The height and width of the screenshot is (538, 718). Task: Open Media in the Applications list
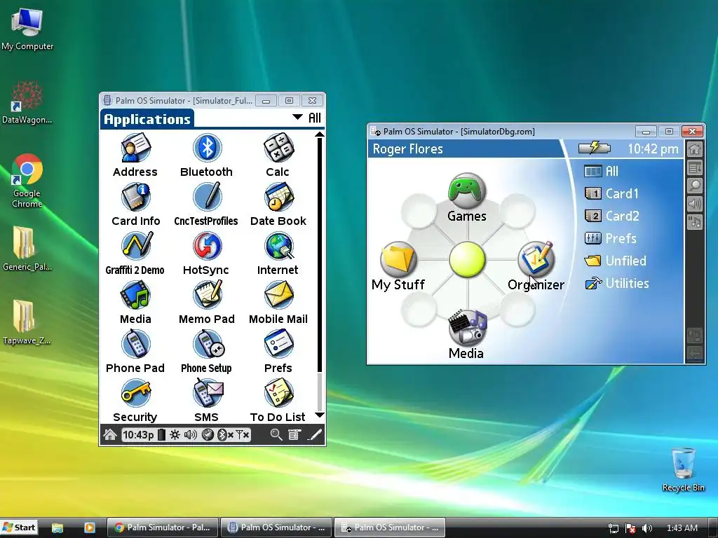click(135, 303)
